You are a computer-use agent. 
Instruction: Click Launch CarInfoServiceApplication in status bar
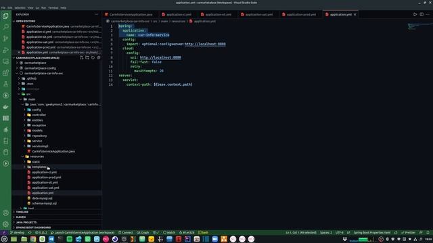tap(83, 232)
